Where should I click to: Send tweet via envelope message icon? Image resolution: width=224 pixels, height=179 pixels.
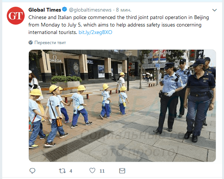122,171
